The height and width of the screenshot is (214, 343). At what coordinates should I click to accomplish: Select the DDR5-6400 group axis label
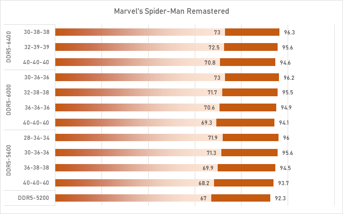(9, 47)
